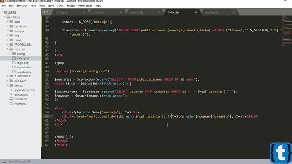Expand the config subfolder
The width and height of the screenshot is (292, 164).
tap(10, 54)
